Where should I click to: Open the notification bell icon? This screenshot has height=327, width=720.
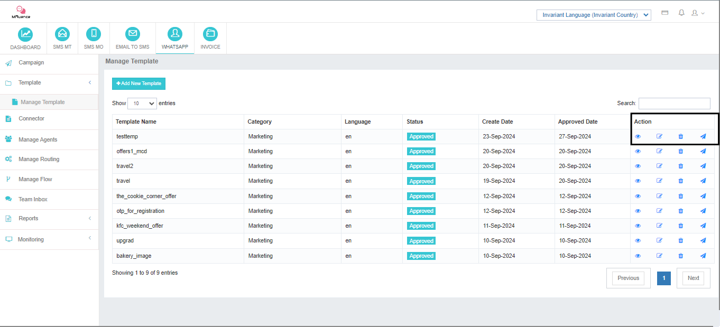point(681,13)
